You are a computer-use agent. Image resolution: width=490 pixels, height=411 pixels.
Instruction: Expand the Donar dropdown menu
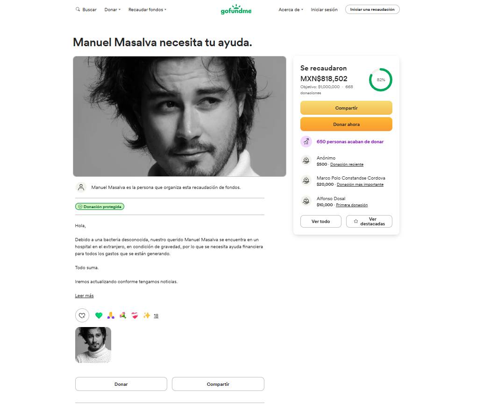pyautogui.click(x=113, y=10)
